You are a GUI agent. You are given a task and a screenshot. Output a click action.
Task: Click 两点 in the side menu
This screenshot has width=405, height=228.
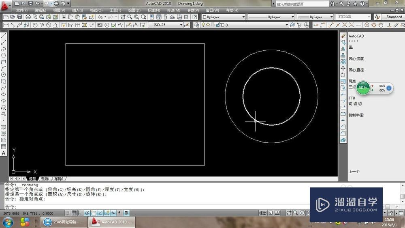coord(352,81)
